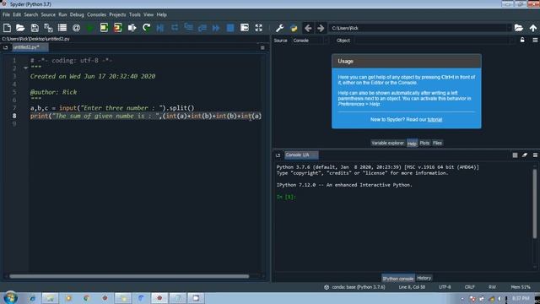Maximize the current pane icon
540x304 pixels.
(x=245, y=28)
